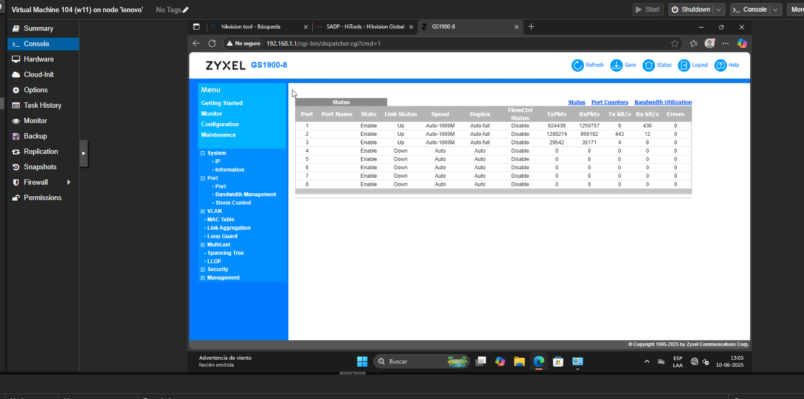This screenshot has width=804, height=399.
Task: Open the Shutdown dropdown arrow
Action: point(719,10)
